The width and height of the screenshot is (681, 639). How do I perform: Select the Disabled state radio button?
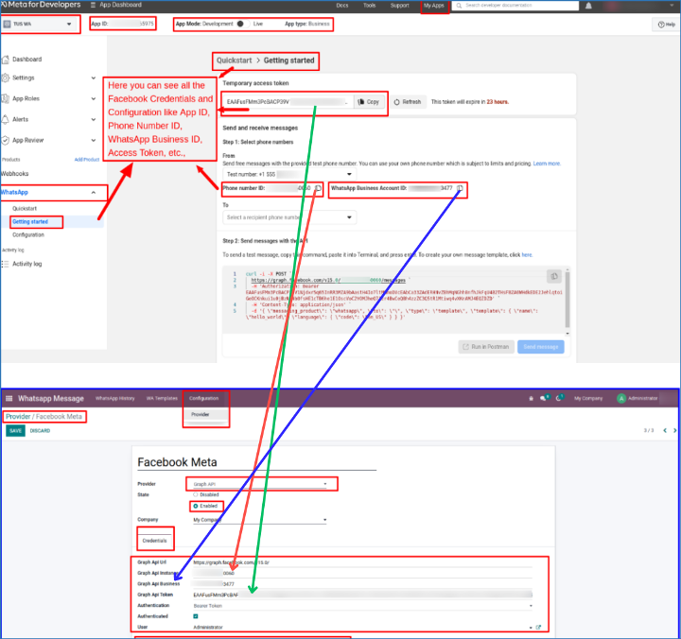[196, 494]
